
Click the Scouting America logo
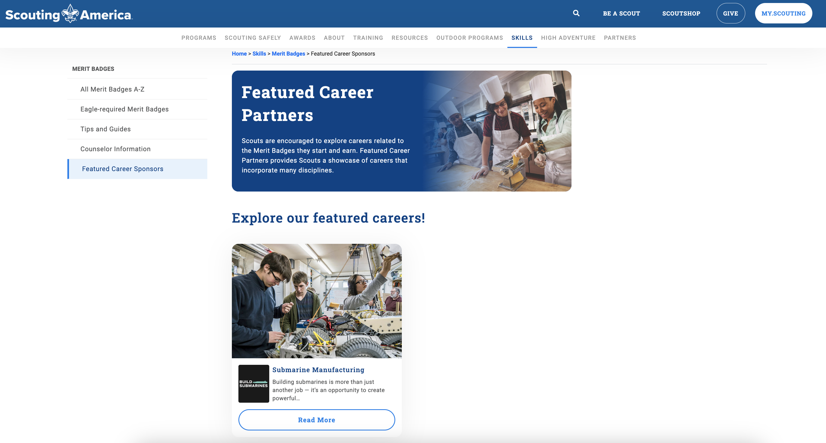coord(69,14)
